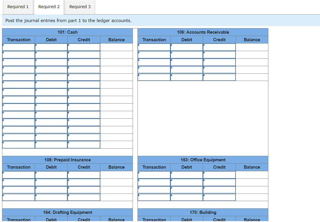Open the Required 3 tab
320x222 pixels.
click(x=80, y=7)
